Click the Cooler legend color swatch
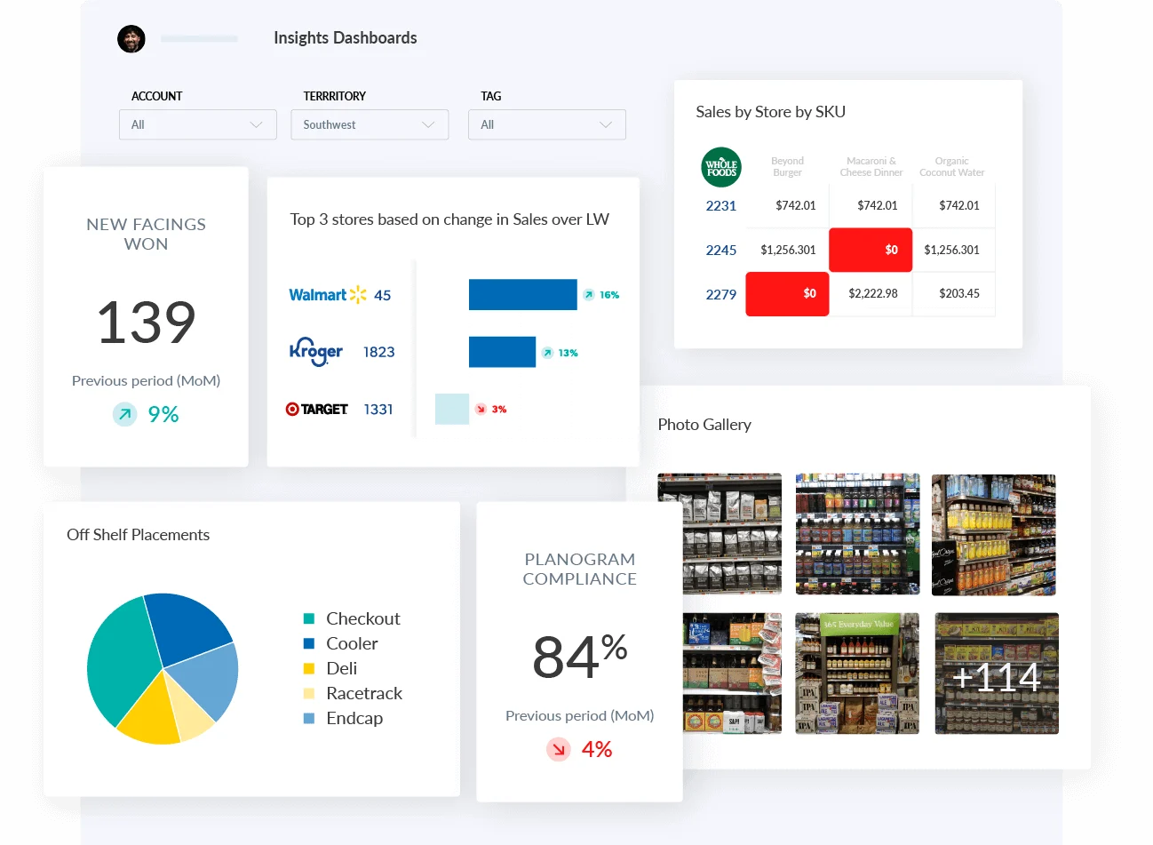The width and height of the screenshot is (1153, 845). [309, 643]
